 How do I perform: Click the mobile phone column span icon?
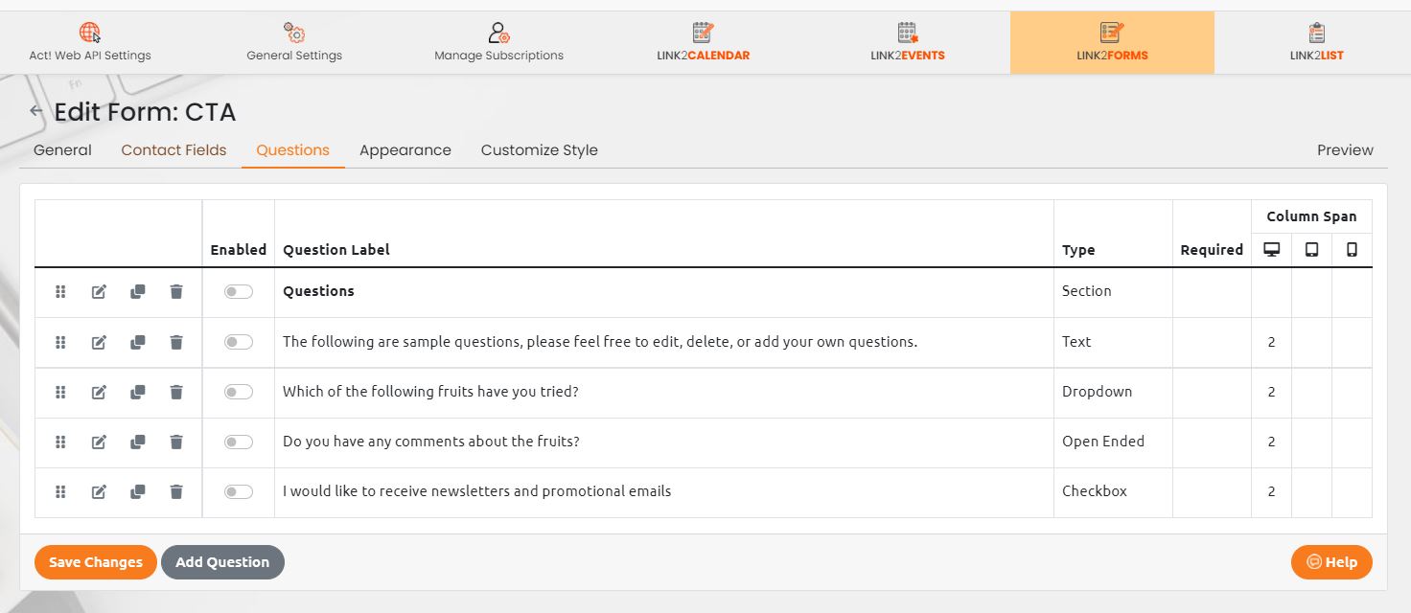point(1352,250)
